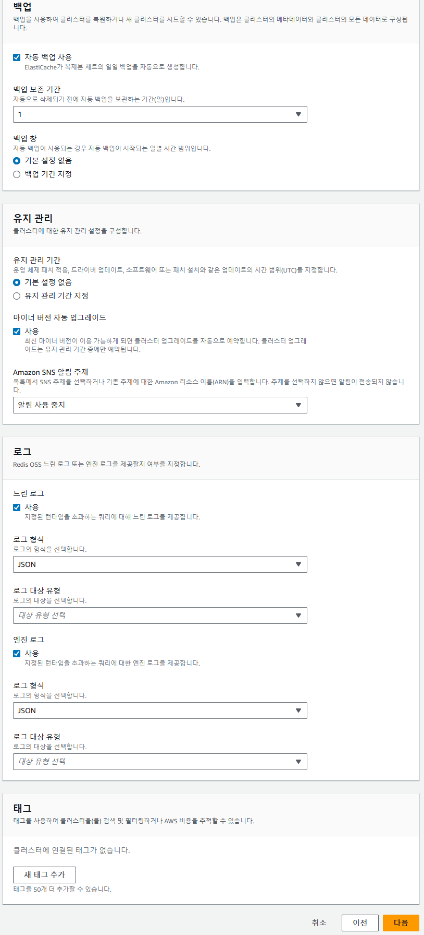Click the arrow icon on 백업 보존 기간 field

[x=298, y=114]
